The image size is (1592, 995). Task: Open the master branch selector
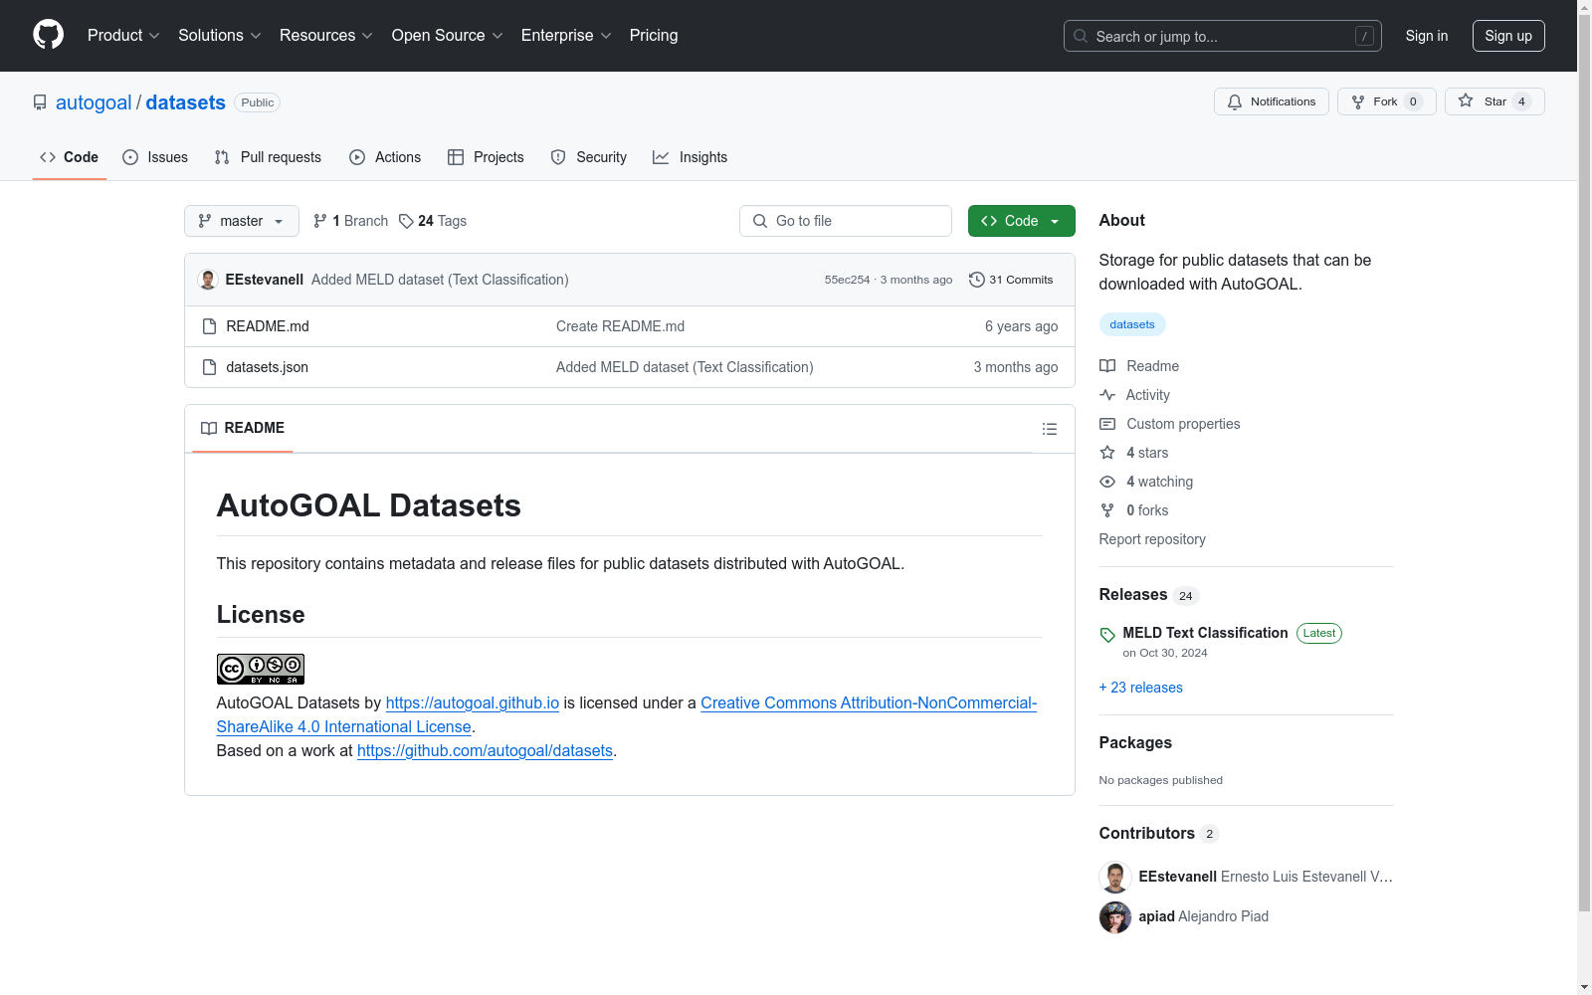coord(242,221)
